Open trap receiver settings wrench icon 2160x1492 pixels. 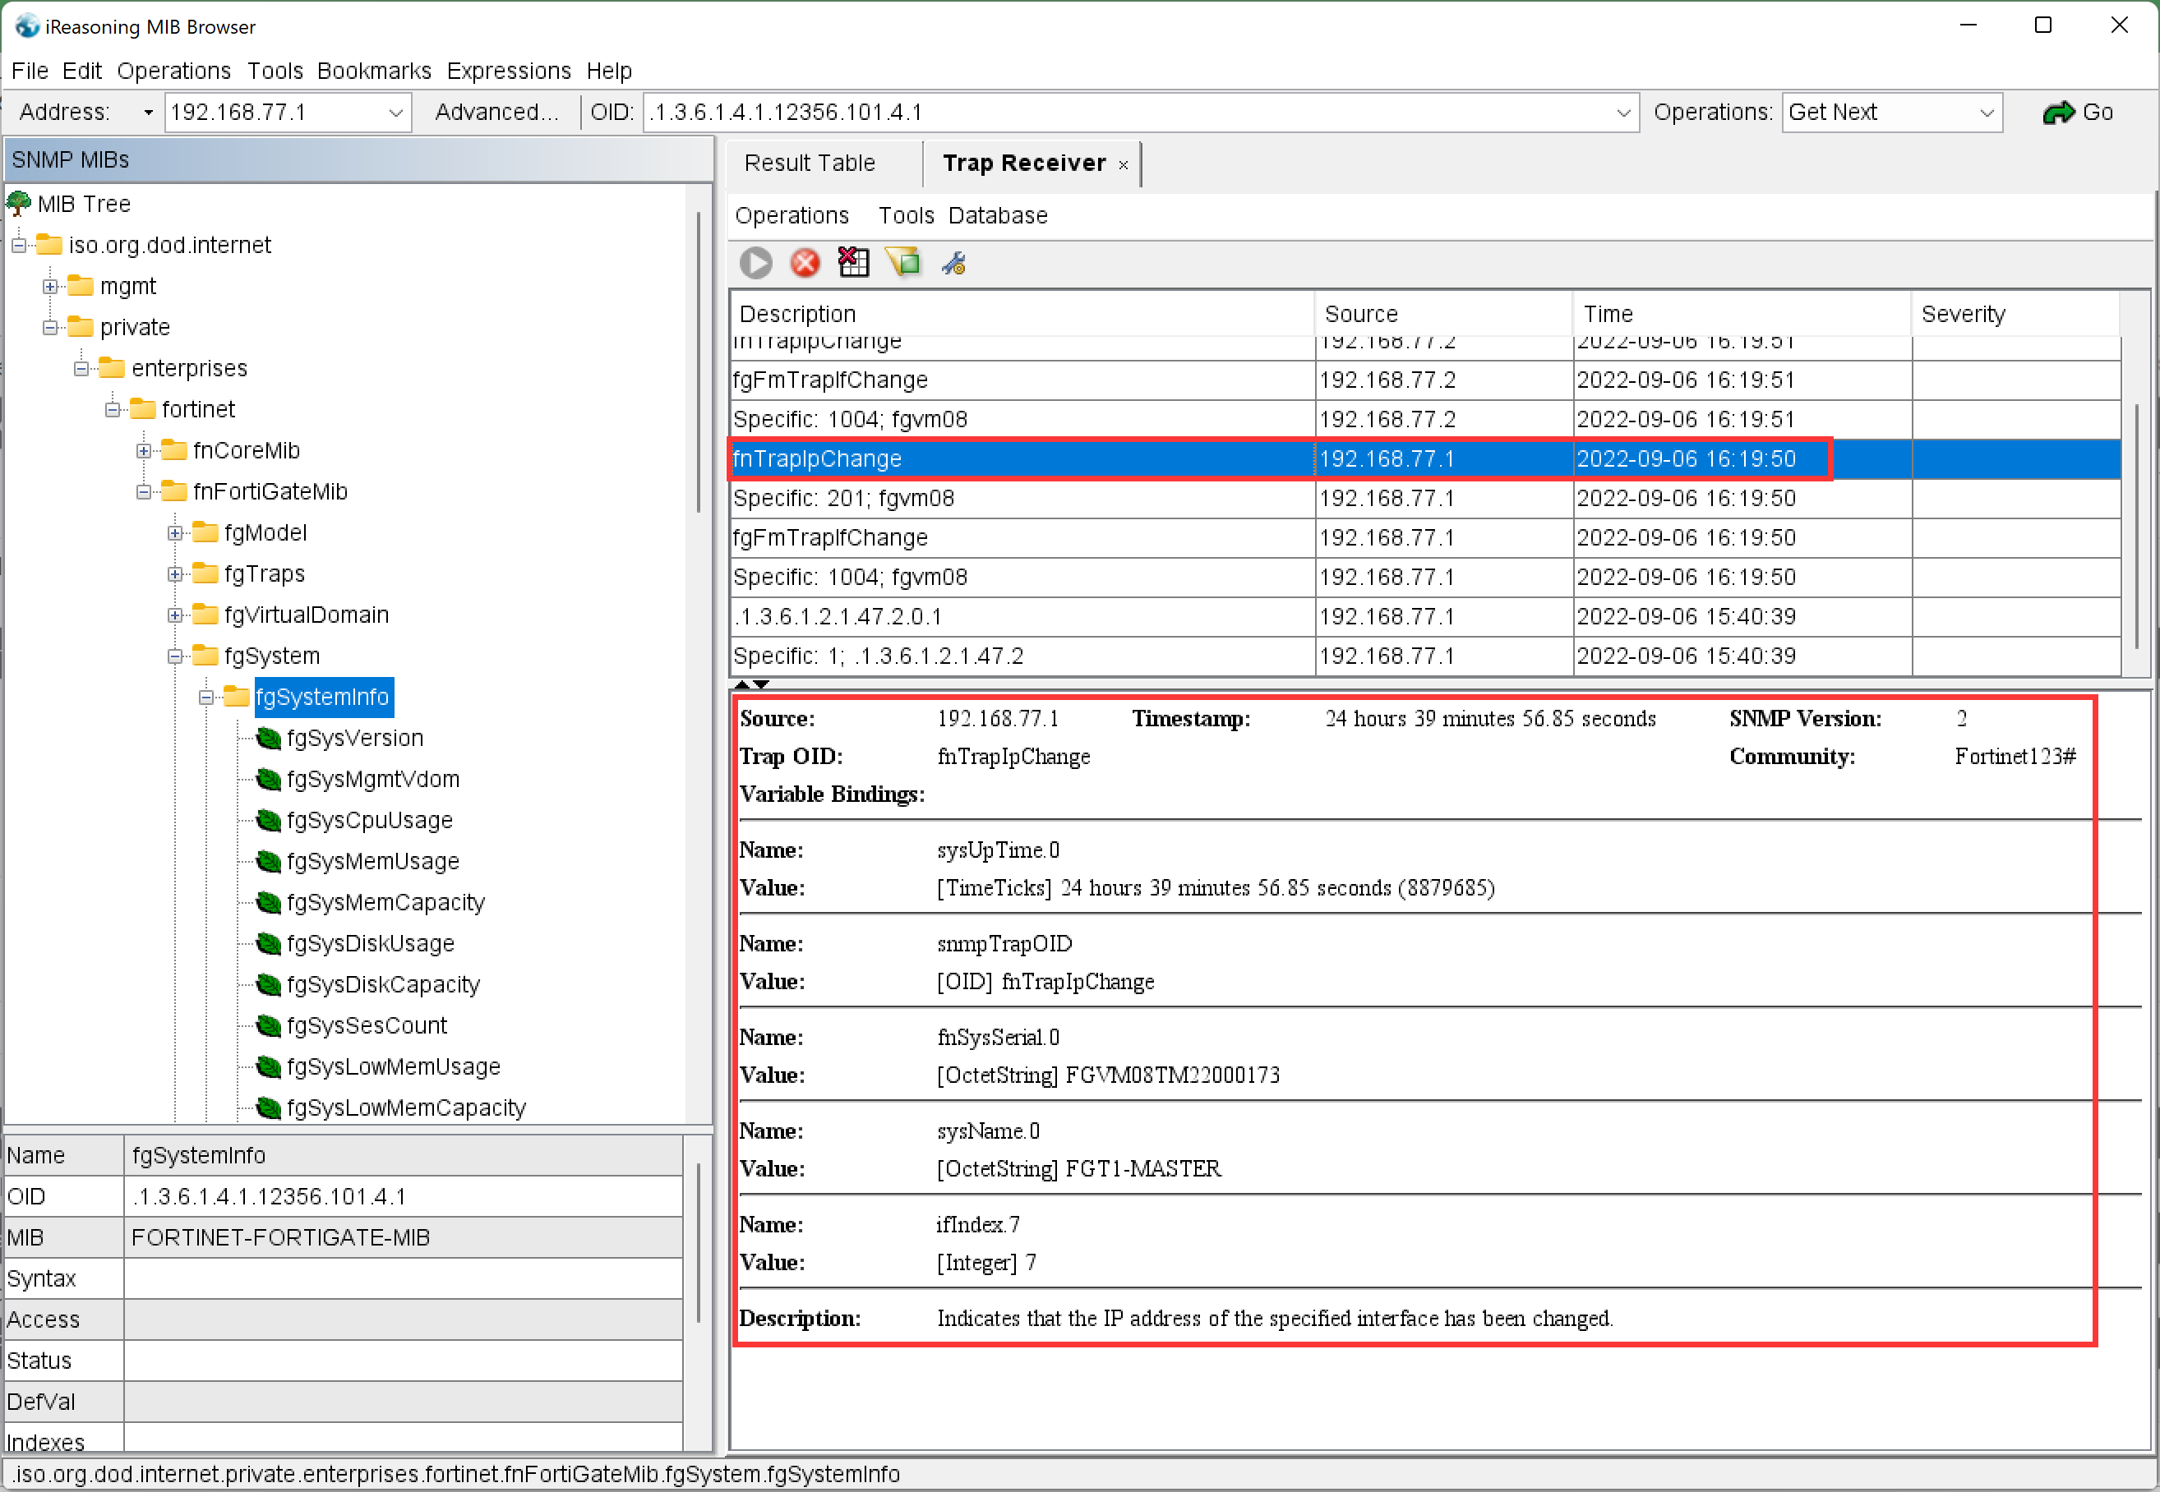click(x=953, y=264)
